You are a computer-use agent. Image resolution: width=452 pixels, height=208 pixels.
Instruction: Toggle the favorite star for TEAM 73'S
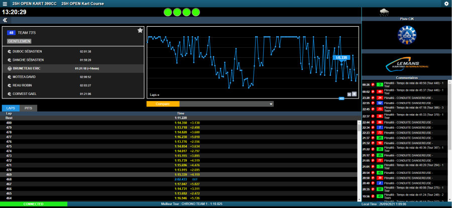pyautogui.click(x=140, y=31)
